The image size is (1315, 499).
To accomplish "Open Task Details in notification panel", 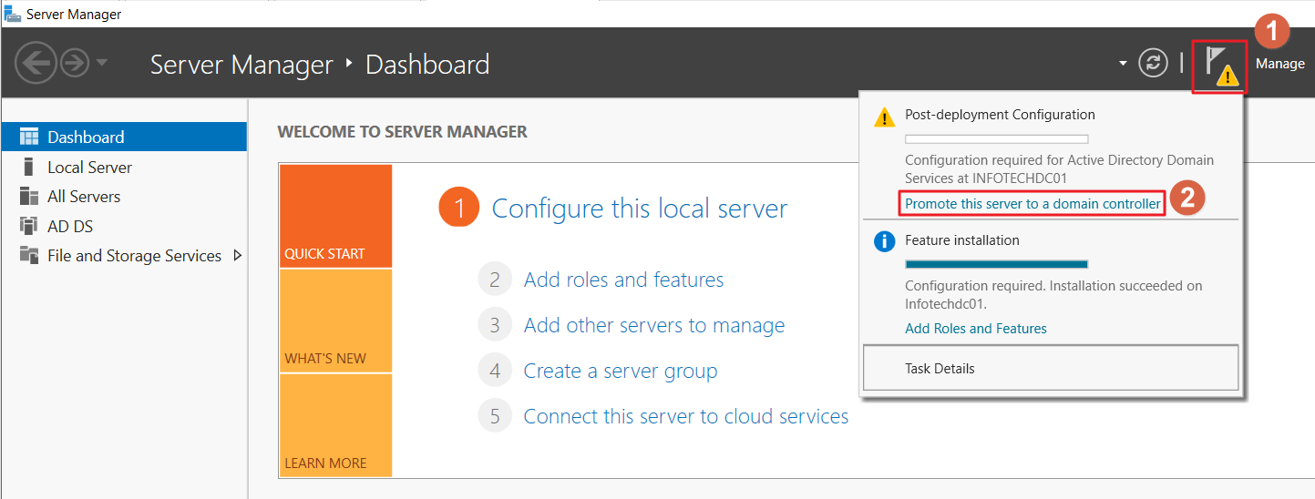I will click(x=1050, y=369).
